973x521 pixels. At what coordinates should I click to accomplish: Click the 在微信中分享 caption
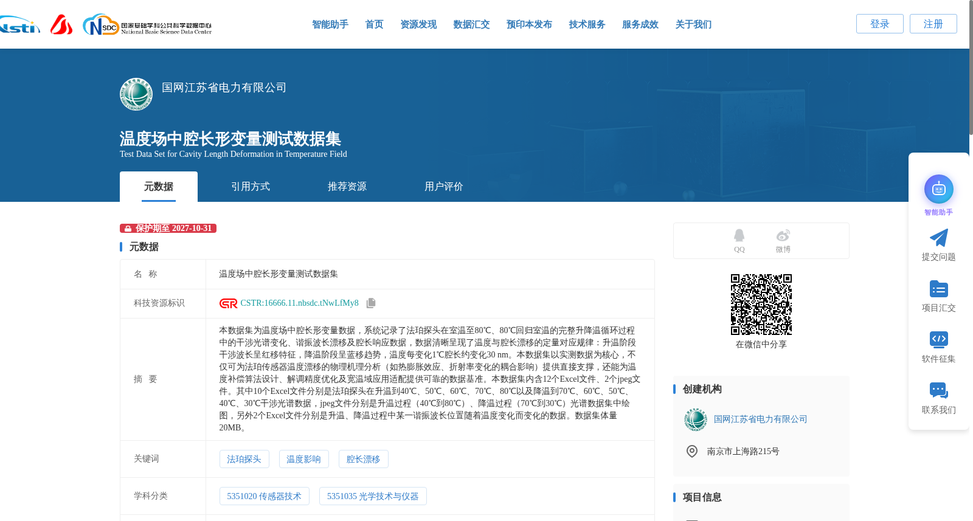click(761, 344)
